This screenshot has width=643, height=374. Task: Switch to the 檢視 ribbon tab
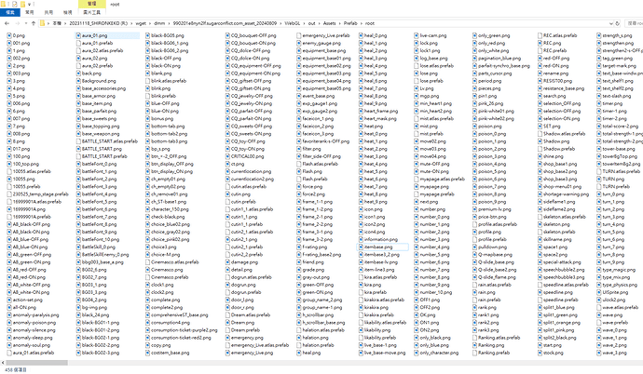[x=67, y=12]
